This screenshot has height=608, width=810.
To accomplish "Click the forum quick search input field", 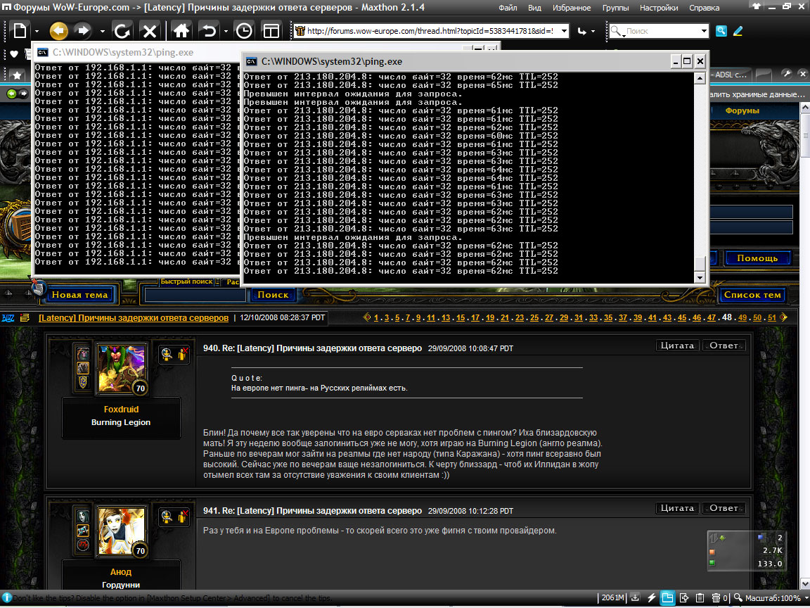I will point(195,295).
